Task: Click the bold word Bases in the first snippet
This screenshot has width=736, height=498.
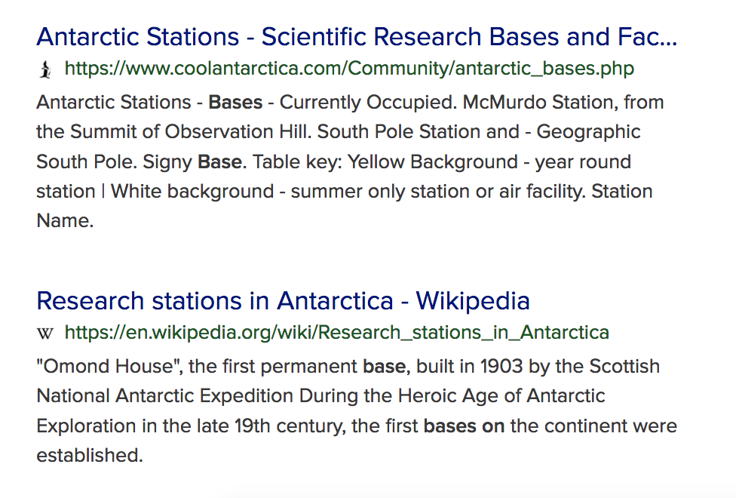Action: tap(235, 102)
